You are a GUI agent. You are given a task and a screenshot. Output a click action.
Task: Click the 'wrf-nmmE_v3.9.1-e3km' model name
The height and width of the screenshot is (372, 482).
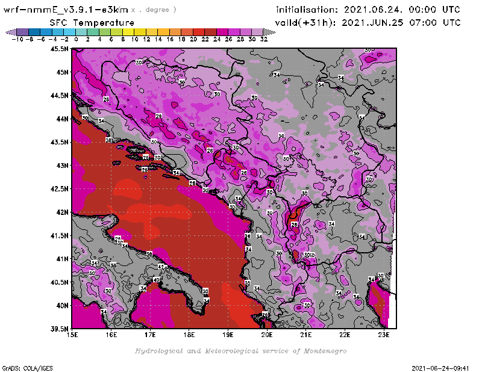pyautogui.click(x=66, y=10)
